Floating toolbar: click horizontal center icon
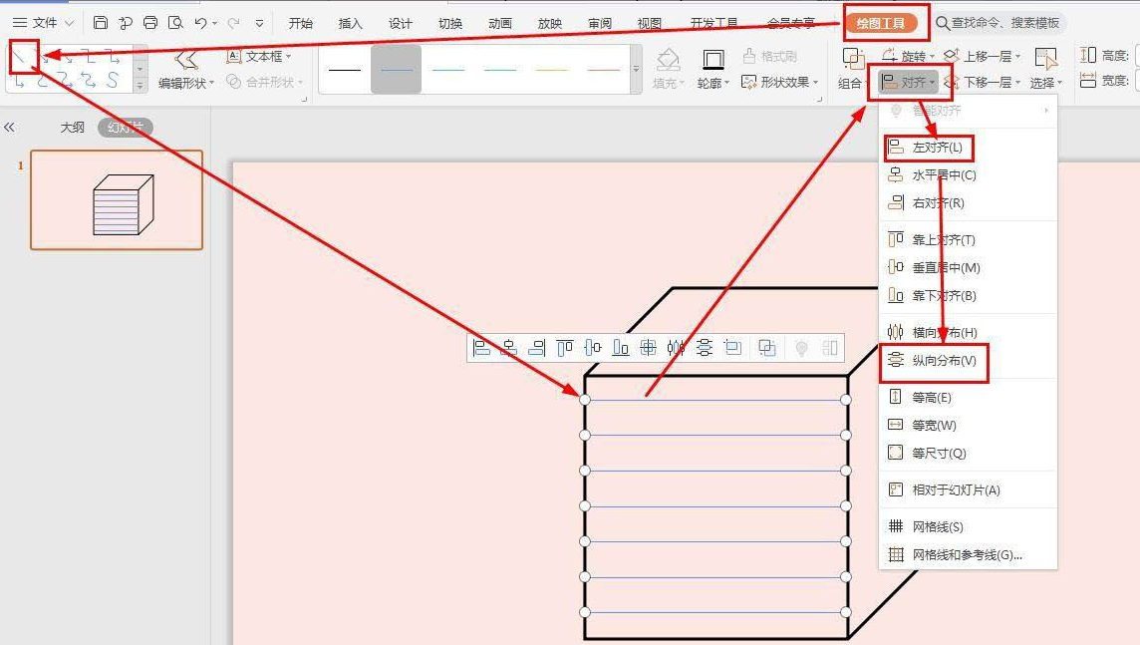The image size is (1140, 645). (509, 348)
